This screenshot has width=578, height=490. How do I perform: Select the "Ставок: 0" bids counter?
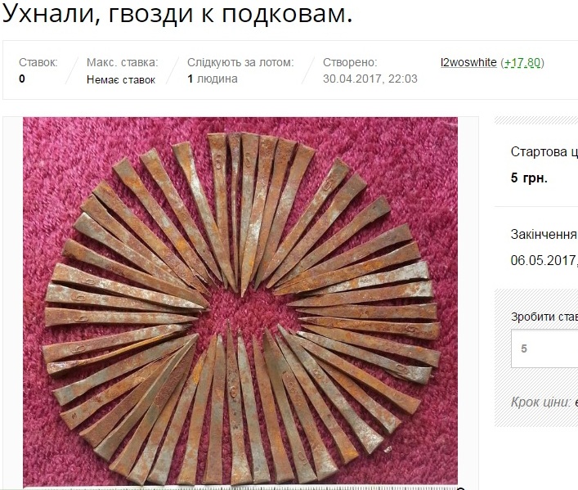click(x=38, y=70)
